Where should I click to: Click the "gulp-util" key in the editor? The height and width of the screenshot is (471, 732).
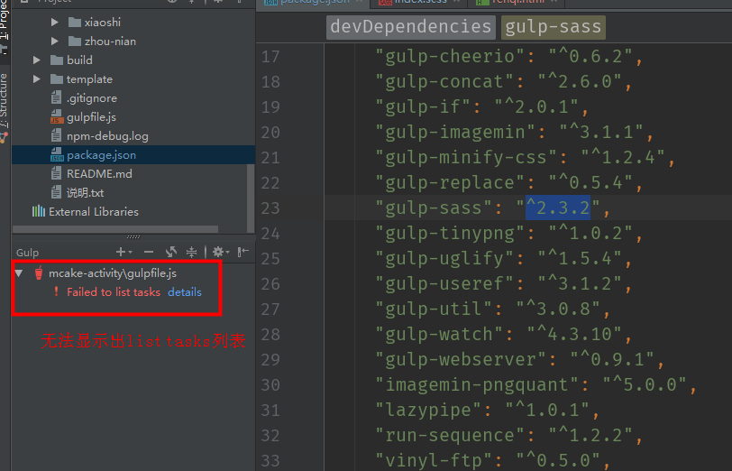click(x=435, y=309)
